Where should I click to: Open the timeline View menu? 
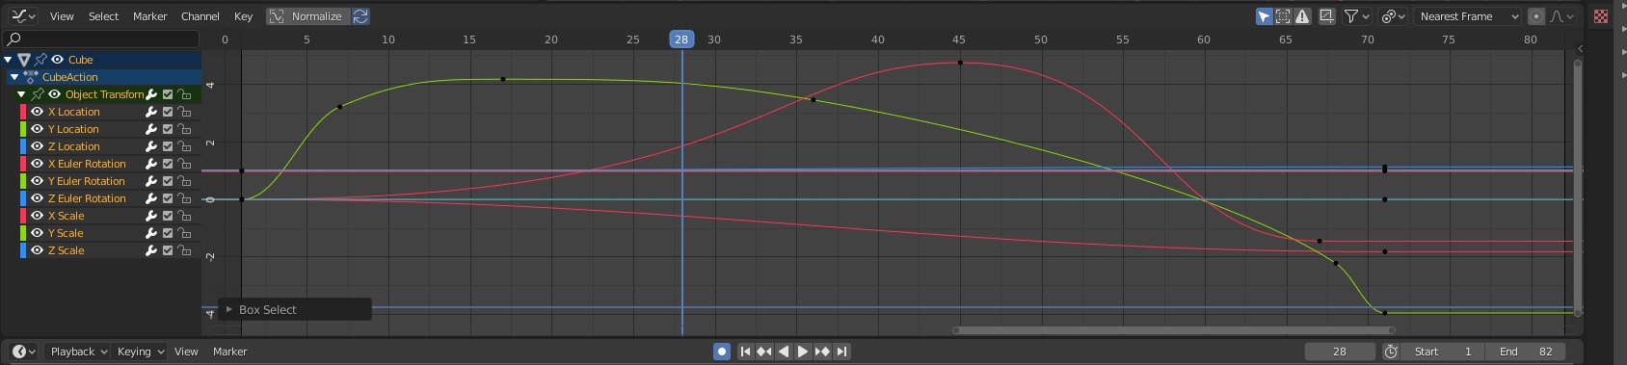tap(186, 352)
